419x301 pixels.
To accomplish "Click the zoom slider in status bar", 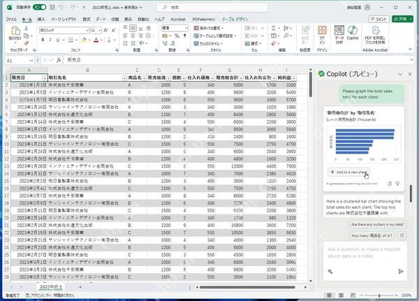I will (379, 295).
